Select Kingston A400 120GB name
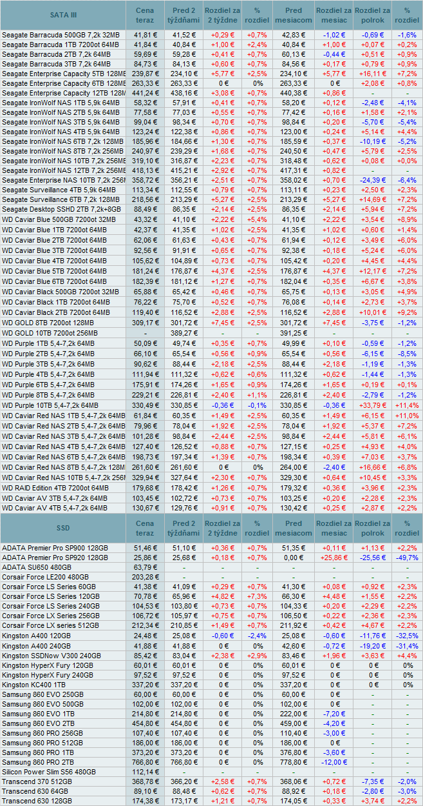423x806 pixels. [36, 636]
